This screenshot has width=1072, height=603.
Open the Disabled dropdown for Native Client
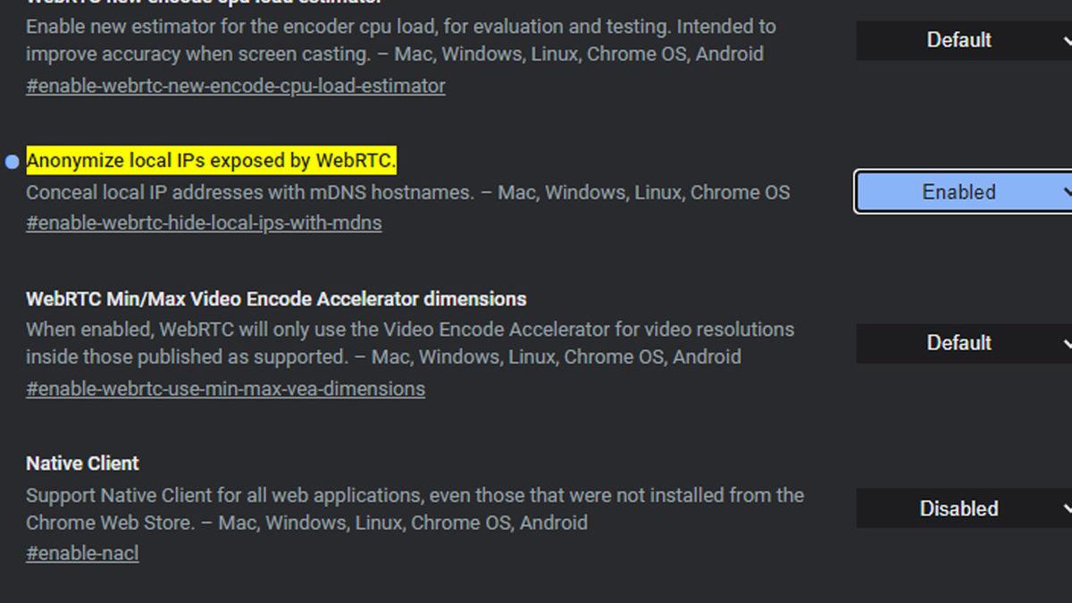pos(959,508)
